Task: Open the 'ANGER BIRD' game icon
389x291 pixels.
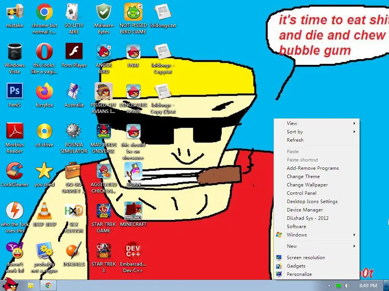Action: click(103, 52)
